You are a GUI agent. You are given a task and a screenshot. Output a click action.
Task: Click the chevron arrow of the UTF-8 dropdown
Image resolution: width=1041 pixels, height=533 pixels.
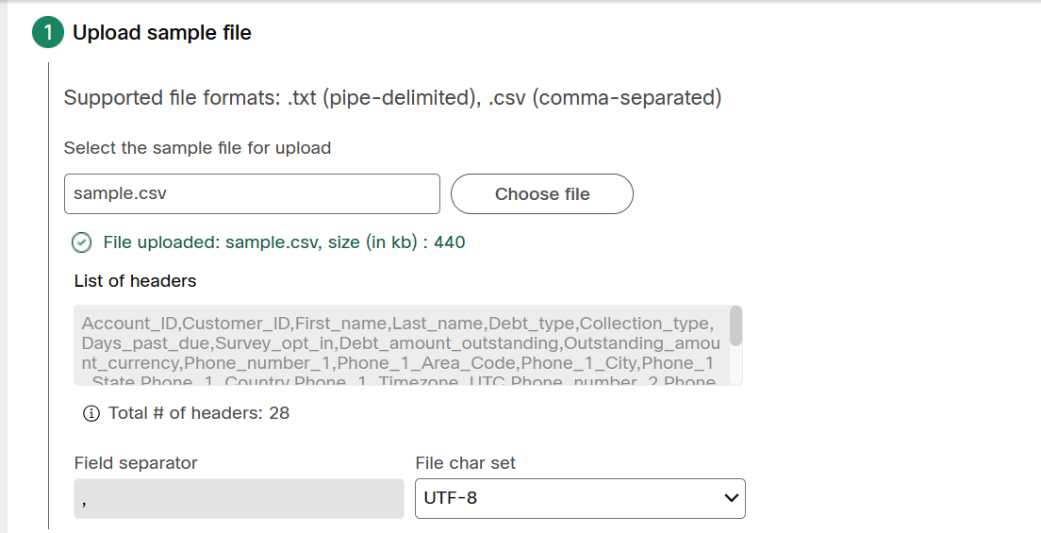(x=731, y=498)
